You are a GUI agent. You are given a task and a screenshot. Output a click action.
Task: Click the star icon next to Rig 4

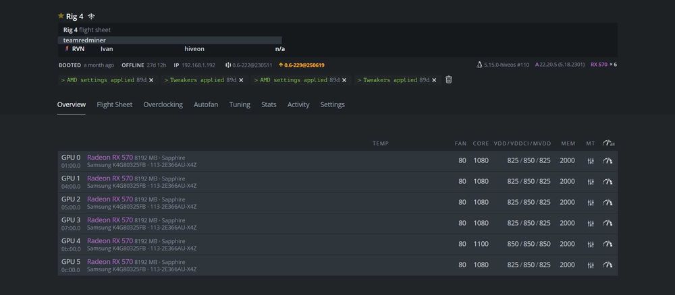(61, 16)
